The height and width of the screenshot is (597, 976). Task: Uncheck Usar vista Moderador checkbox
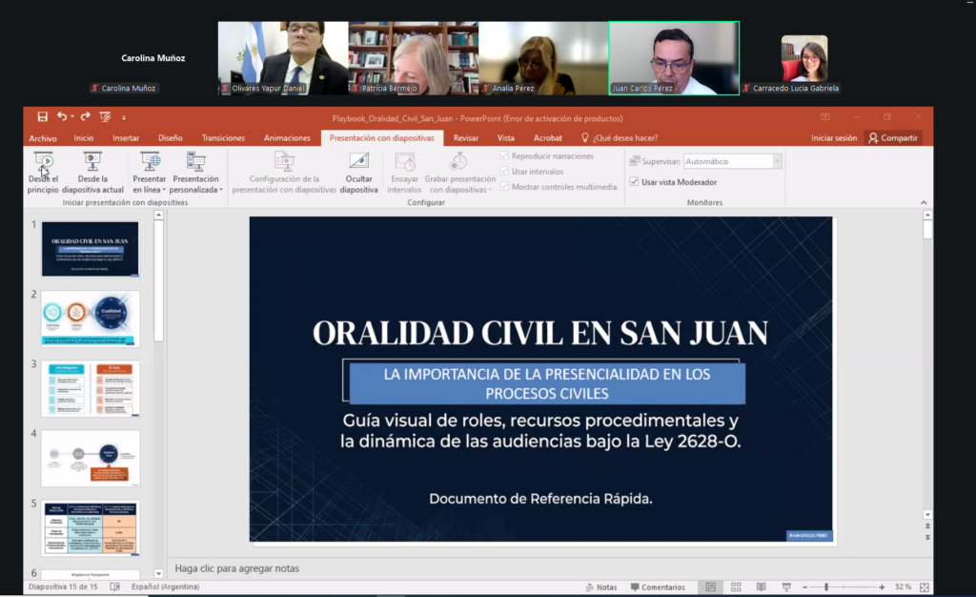pyautogui.click(x=635, y=182)
